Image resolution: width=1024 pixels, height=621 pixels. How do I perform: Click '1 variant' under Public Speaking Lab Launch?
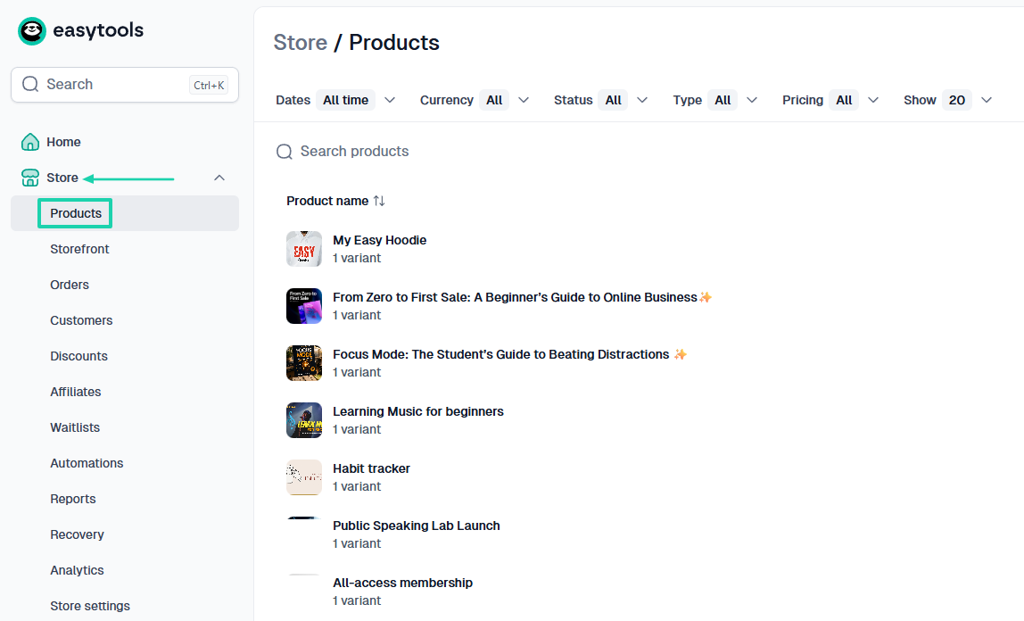[x=357, y=543]
